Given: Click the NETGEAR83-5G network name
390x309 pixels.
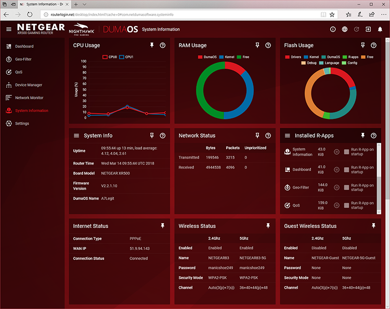Looking at the screenshot, I should [253, 258].
